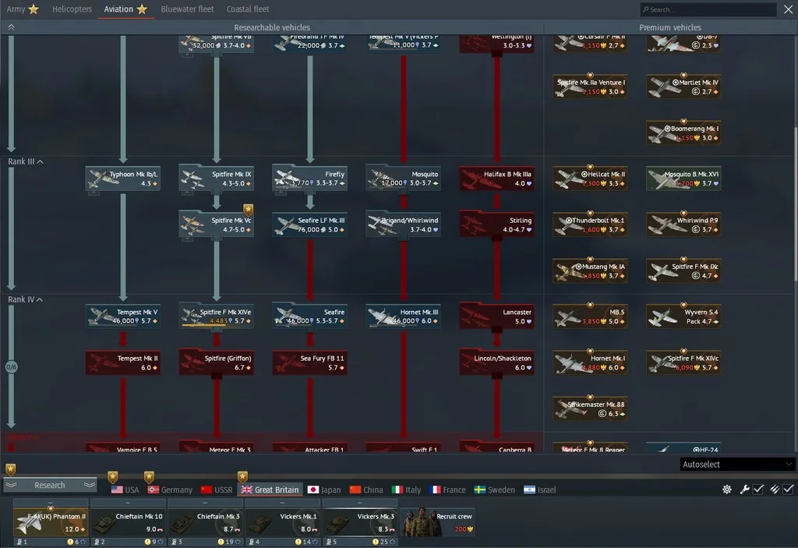Open the Bluewater fleet tab
The width and height of the screenshot is (798, 548).
tap(187, 9)
